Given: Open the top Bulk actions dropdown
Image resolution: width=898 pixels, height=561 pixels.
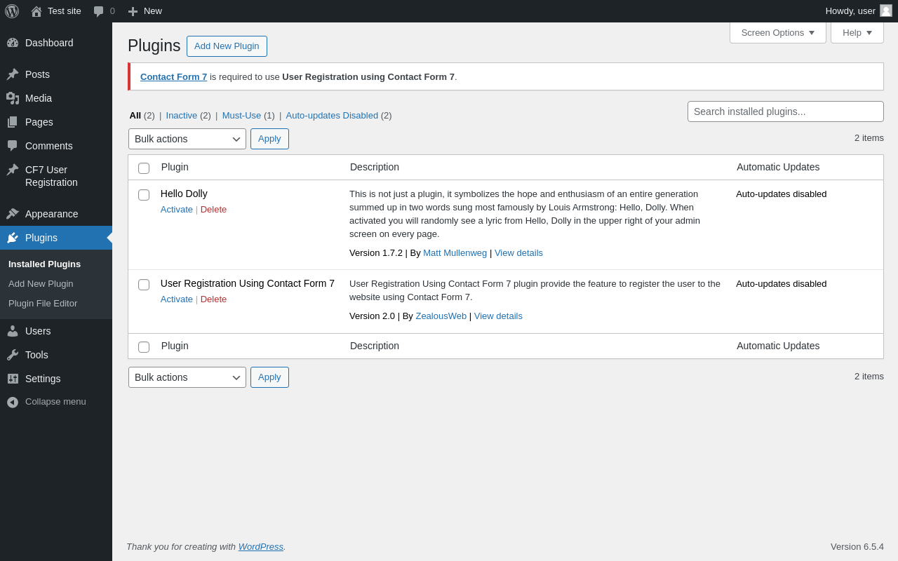Looking at the screenshot, I should [187, 139].
